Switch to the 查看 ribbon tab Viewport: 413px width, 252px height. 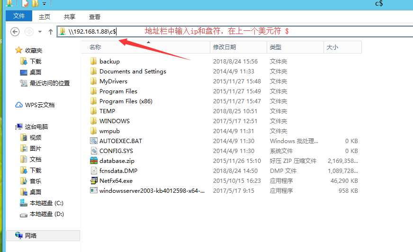click(95, 17)
